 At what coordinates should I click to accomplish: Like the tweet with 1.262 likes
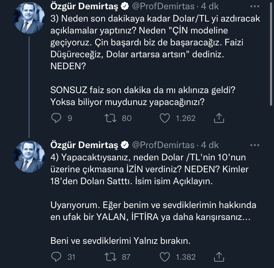pyautogui.click(x=165, y=118)
